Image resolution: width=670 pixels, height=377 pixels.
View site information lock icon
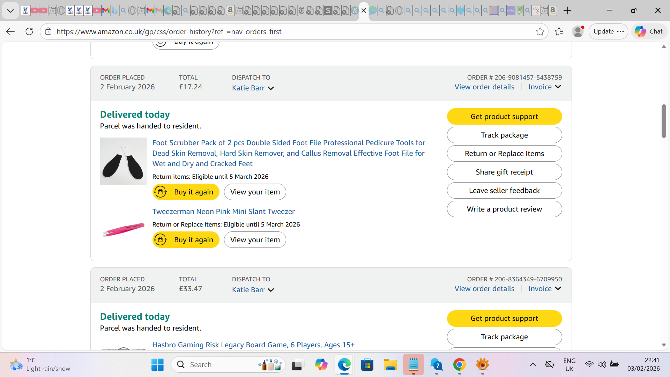pos(48,31)
